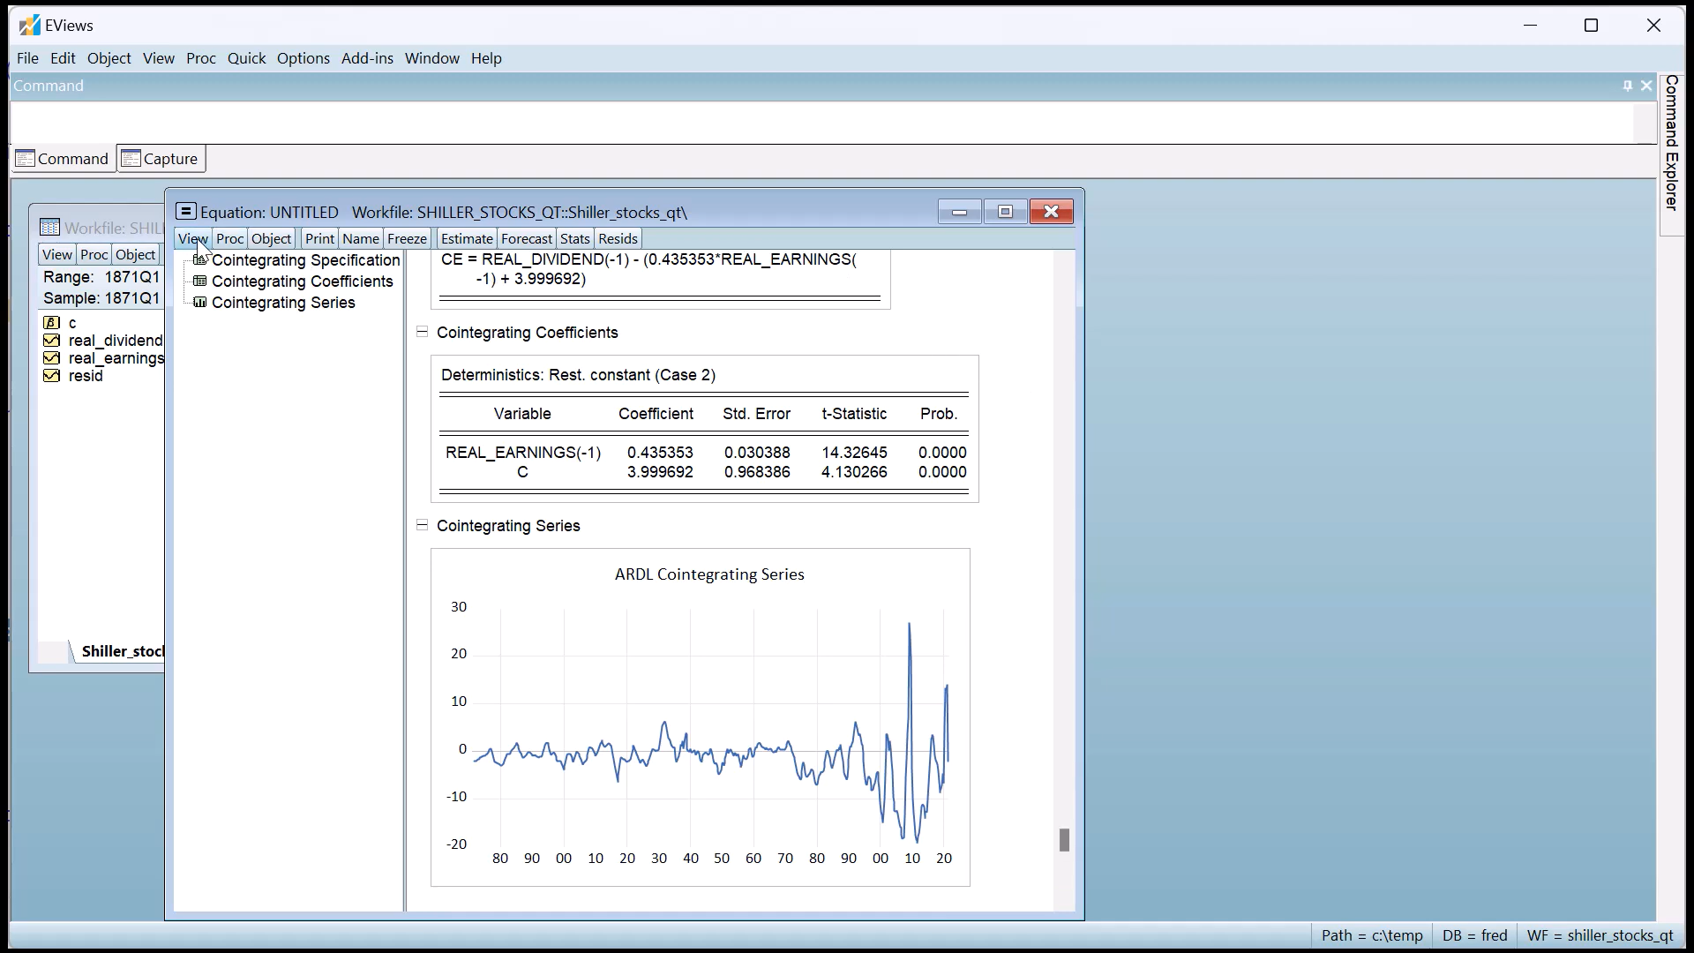1694x953 pixels.
Task: Collapse the Cointegrating Coefficients section
Action: tap(422, 333)
